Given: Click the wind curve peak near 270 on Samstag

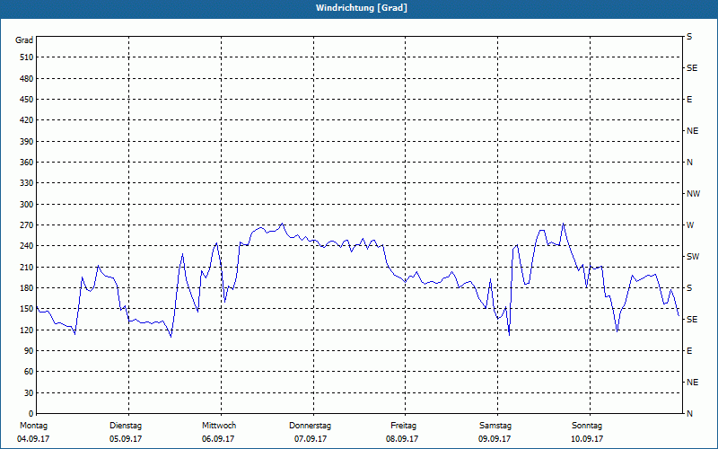Looking at the screenshot, I should (x=564, y=224).
